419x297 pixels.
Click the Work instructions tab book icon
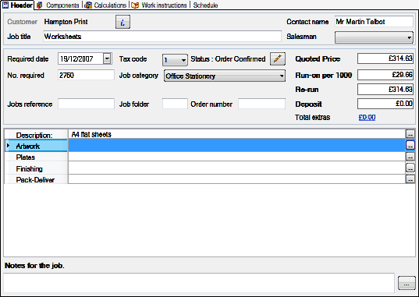click(x=135, y=5)
